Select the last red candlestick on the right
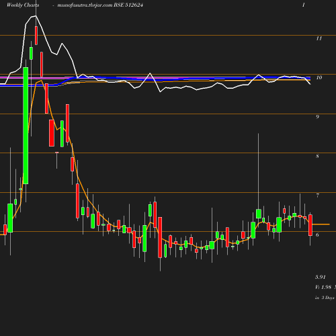The width and height of the screenshot is (336, 336). click(310, 225)
